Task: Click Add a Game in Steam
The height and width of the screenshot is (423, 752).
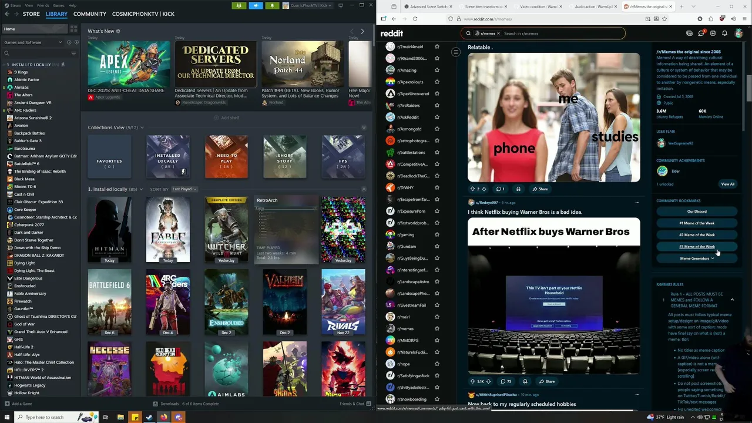Action: tap(19, 404)
